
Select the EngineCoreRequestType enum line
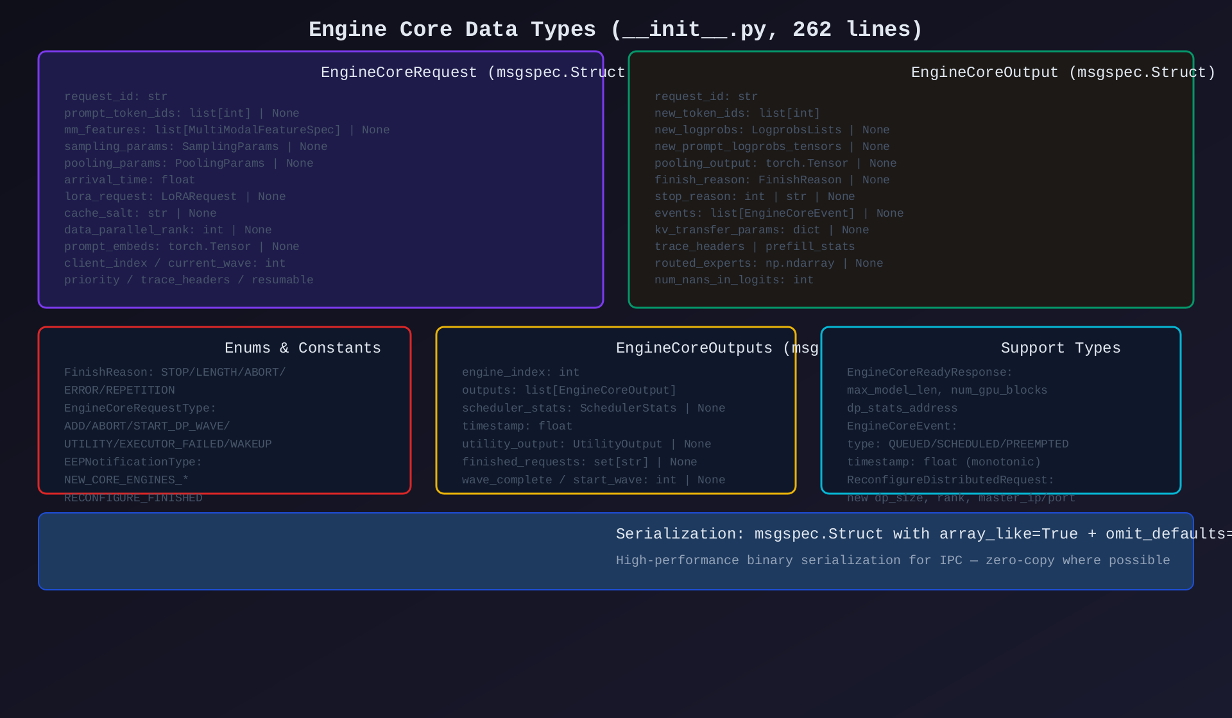140,408
